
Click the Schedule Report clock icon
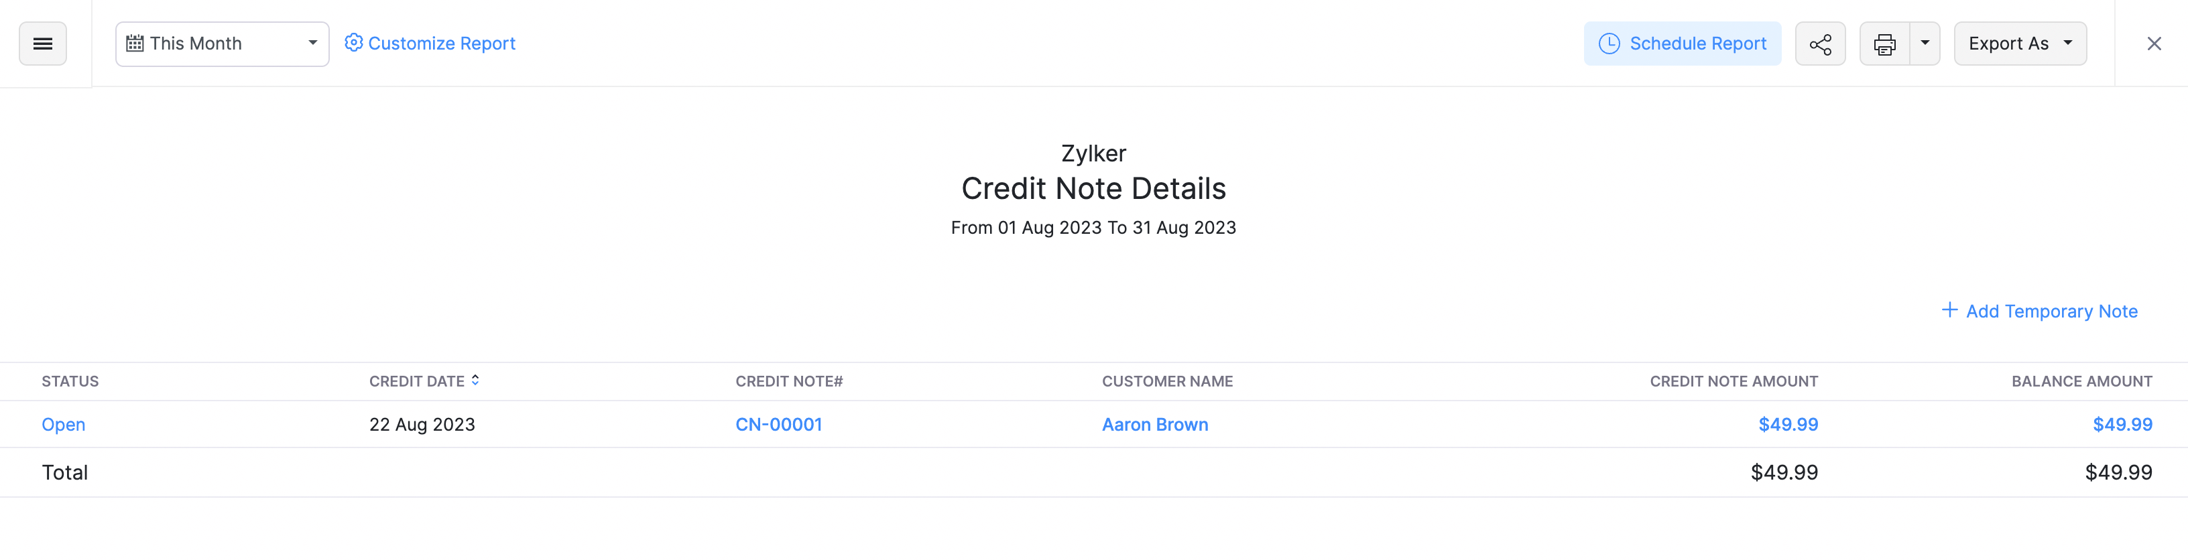pos(1609,44)
